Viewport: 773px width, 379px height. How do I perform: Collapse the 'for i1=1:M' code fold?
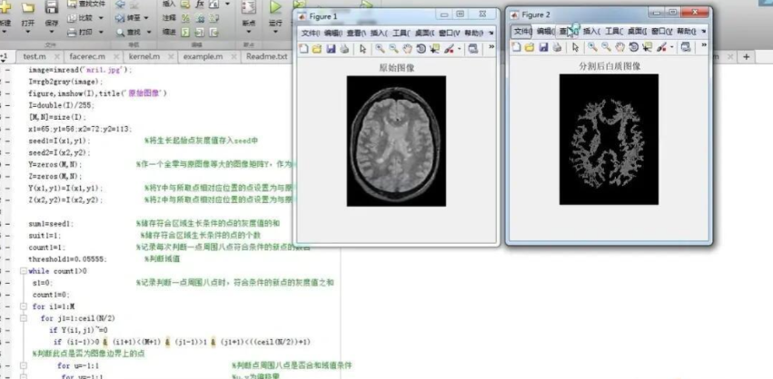pos(24,306)
